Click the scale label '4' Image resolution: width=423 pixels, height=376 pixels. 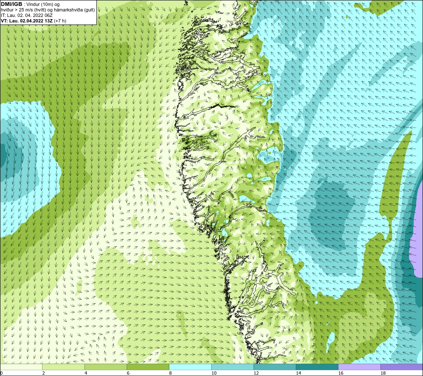point(86,373)
